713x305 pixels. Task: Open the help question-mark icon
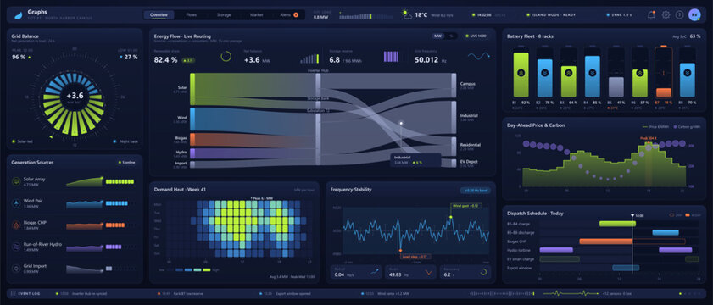click(679, 15)
